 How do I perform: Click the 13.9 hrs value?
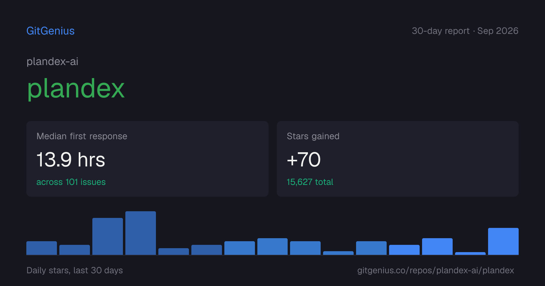coord(71,159)
